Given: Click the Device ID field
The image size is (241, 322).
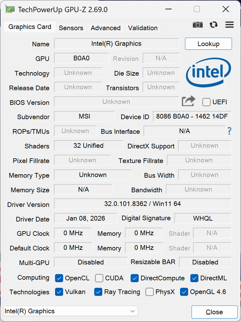Looking at the screenshot, I should (x=192, y=116).
